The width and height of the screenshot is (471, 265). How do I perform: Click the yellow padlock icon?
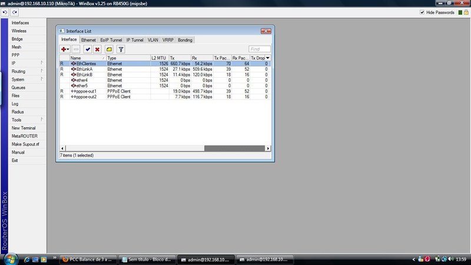click(x=466, y=12)
